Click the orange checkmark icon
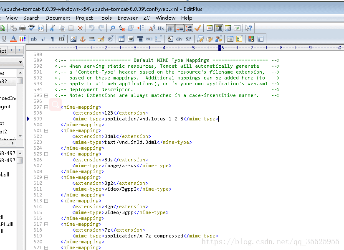The image size is (344, 250). [x=198, y=28]
